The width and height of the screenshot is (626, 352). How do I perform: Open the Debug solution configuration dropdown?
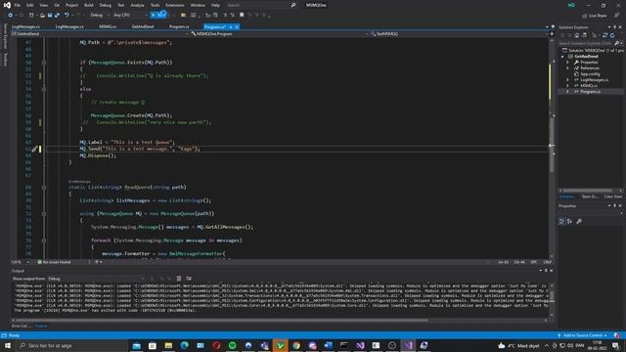point(100,16)
